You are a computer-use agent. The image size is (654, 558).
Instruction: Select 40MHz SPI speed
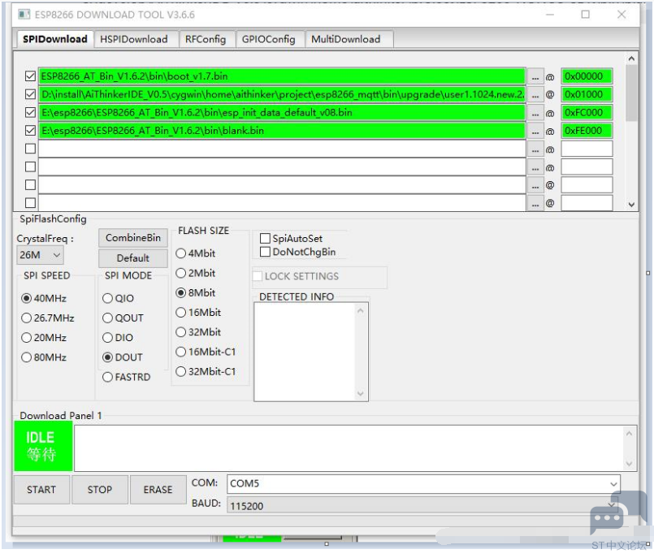pyautogui.click(x=26, y=298)
